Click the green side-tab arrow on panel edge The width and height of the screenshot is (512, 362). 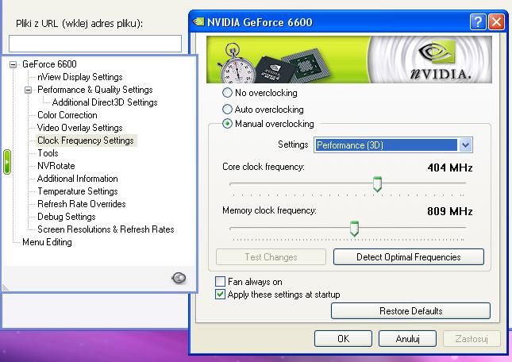tap(7, 162)
